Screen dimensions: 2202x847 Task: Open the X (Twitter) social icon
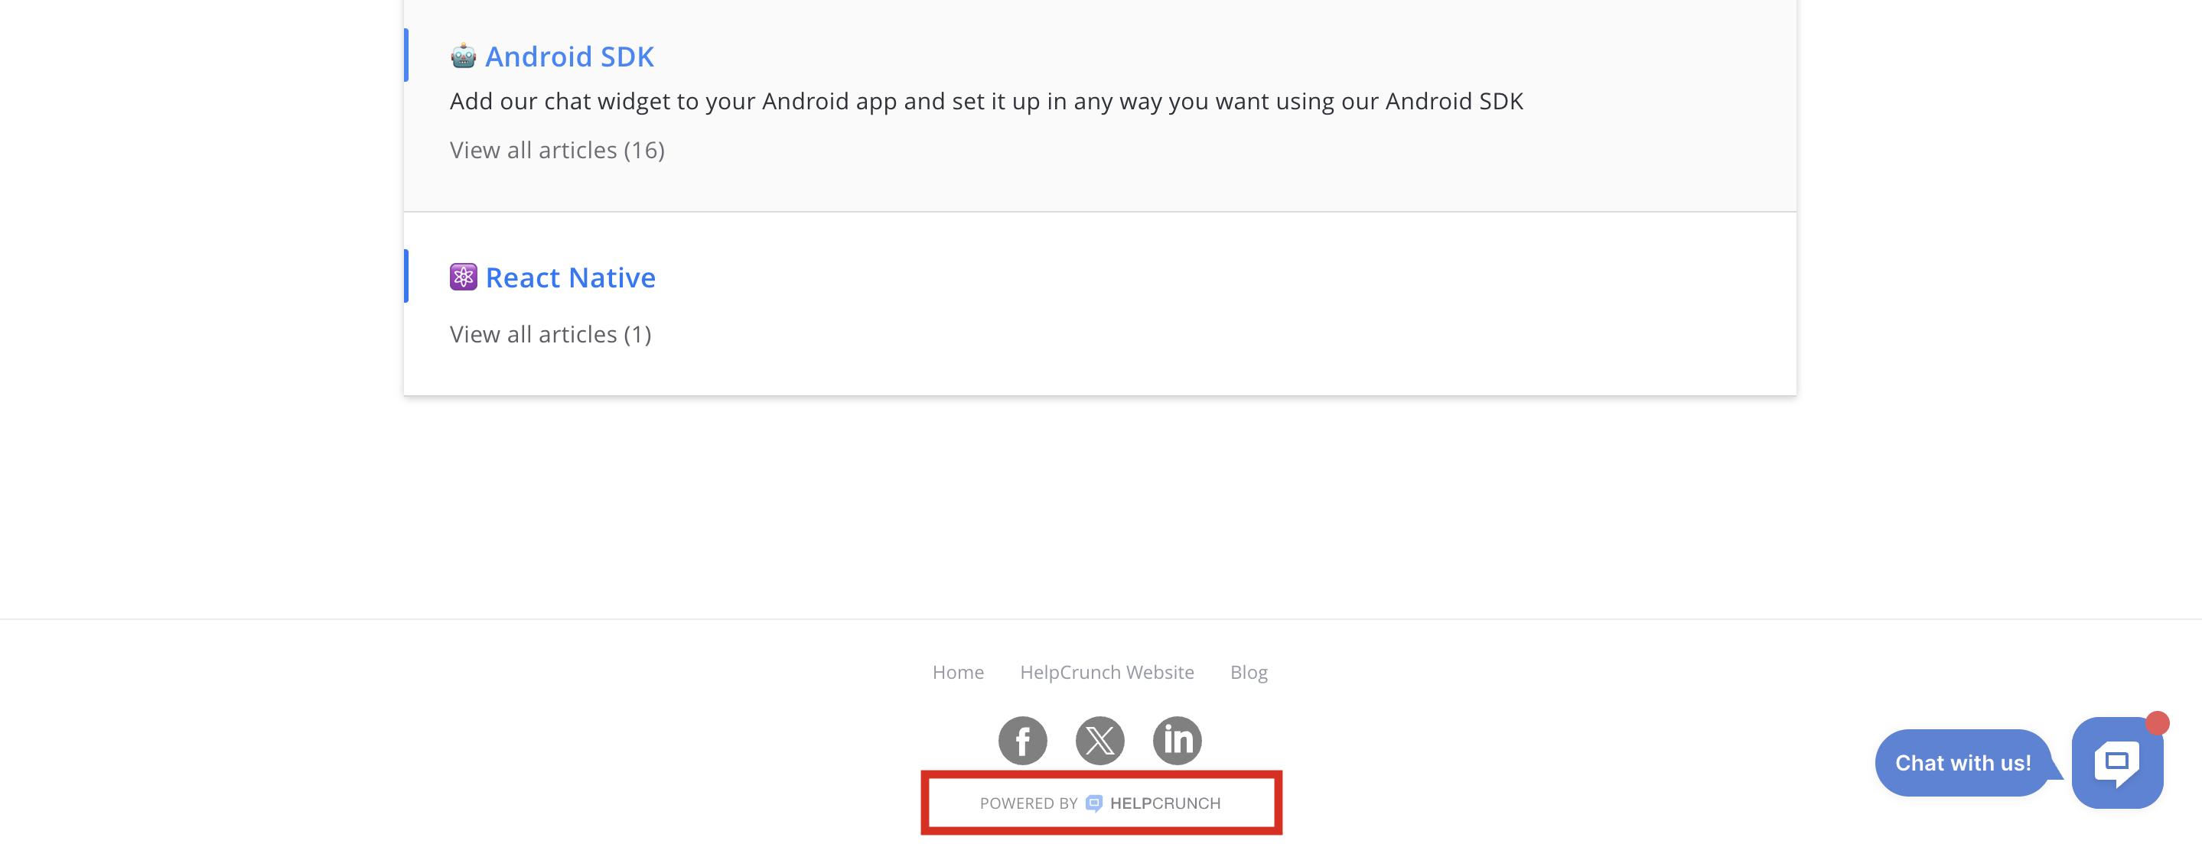point(1099,740)
